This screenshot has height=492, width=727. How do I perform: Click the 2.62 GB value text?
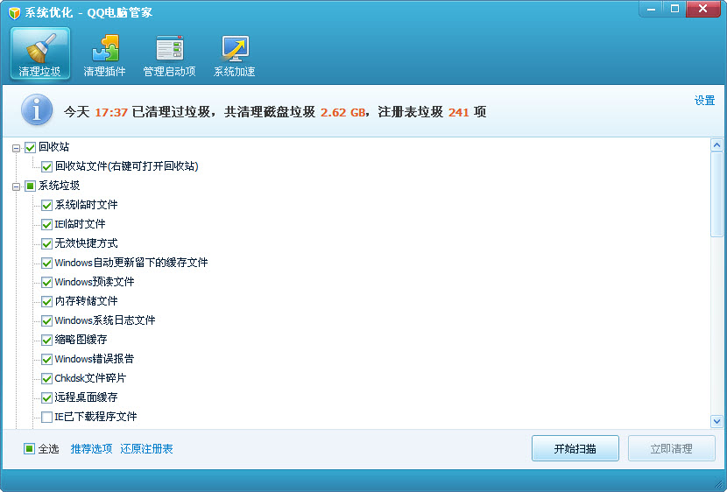click(x=343, y=112)
